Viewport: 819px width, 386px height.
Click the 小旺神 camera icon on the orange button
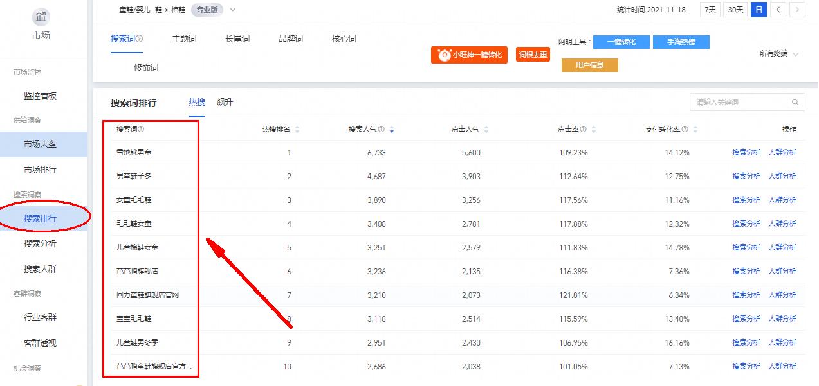[x=443, y=55]
